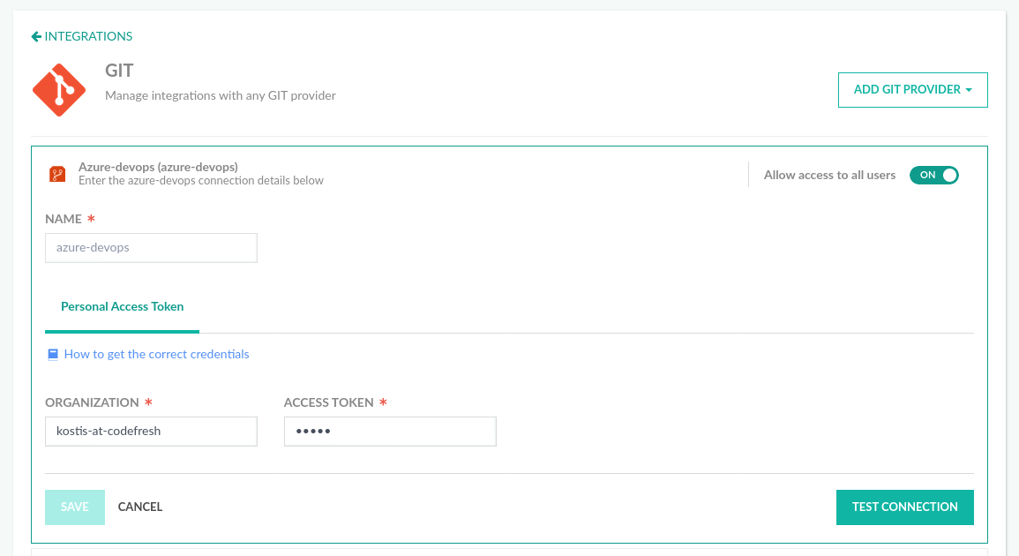The height and width of the screenshot is (556, 1019).
Task: Click the SAVE button
Action: (75, 507)
